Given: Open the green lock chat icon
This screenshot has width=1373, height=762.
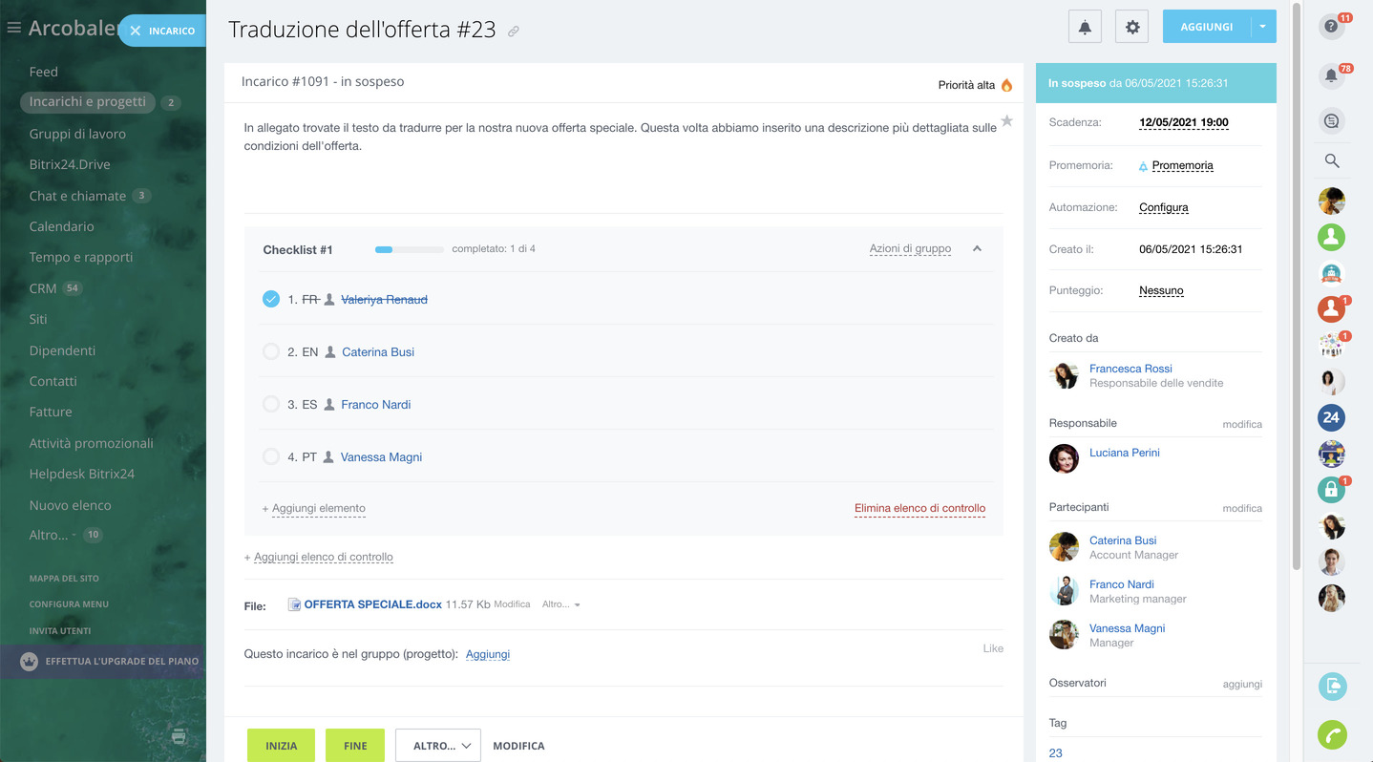Looking at the screenshot, I should (x=1331, y=490).
